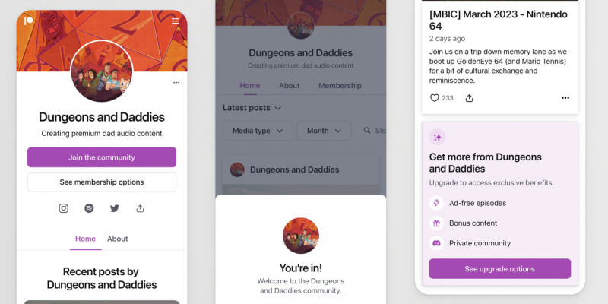Viewport: 608px width, 304px height.
Task: Open more options on Nintendo 64 post
Action: [565, 98]
